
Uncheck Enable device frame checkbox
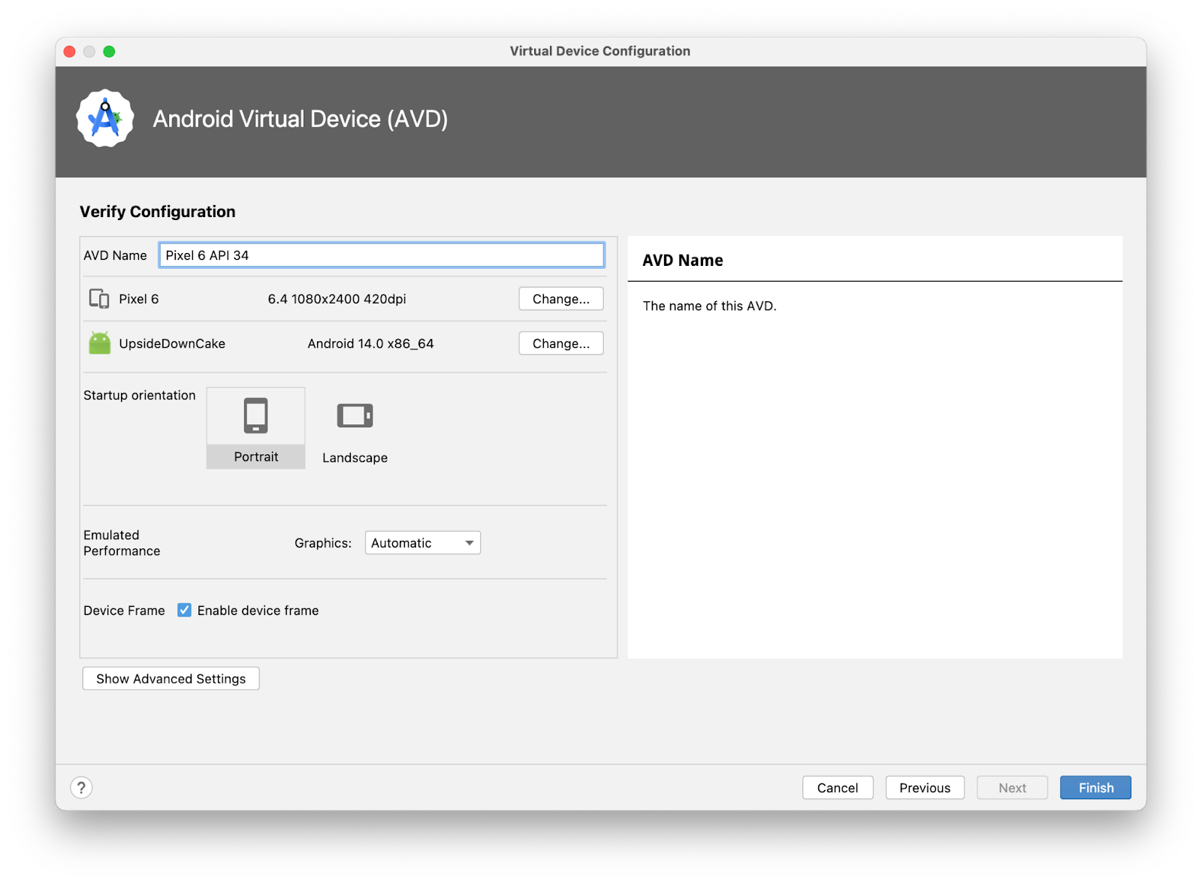[x=184, y=610]
